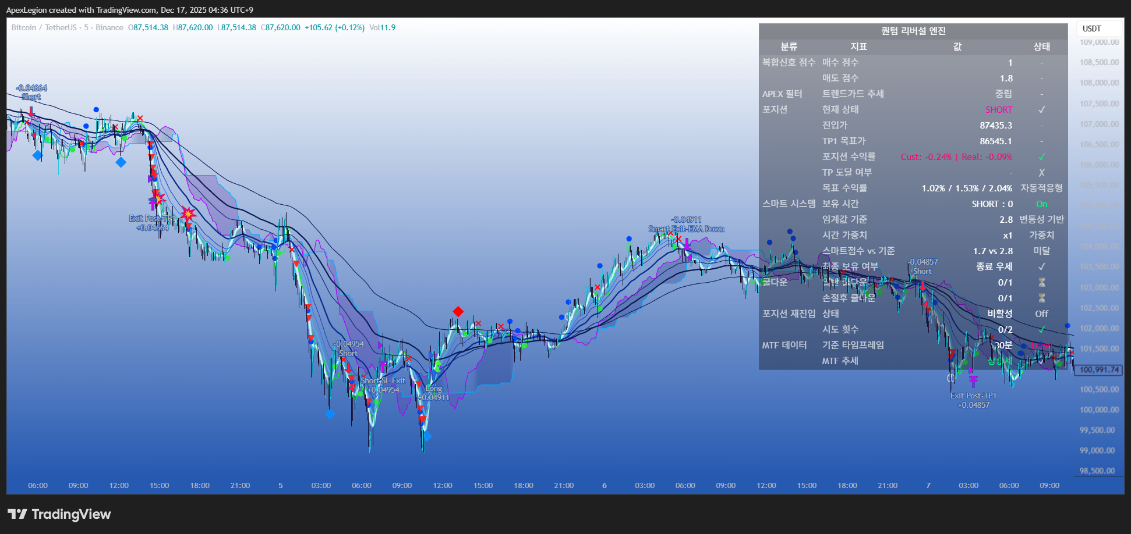
Task: Click blue diamond below Long +0.04911 label
Action: [427, 436]
